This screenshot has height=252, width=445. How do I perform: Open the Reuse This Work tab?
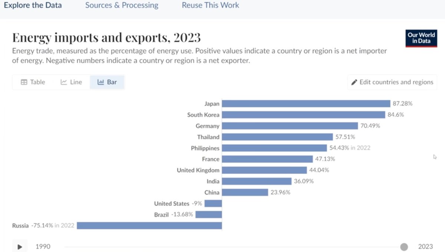(210, 6)
